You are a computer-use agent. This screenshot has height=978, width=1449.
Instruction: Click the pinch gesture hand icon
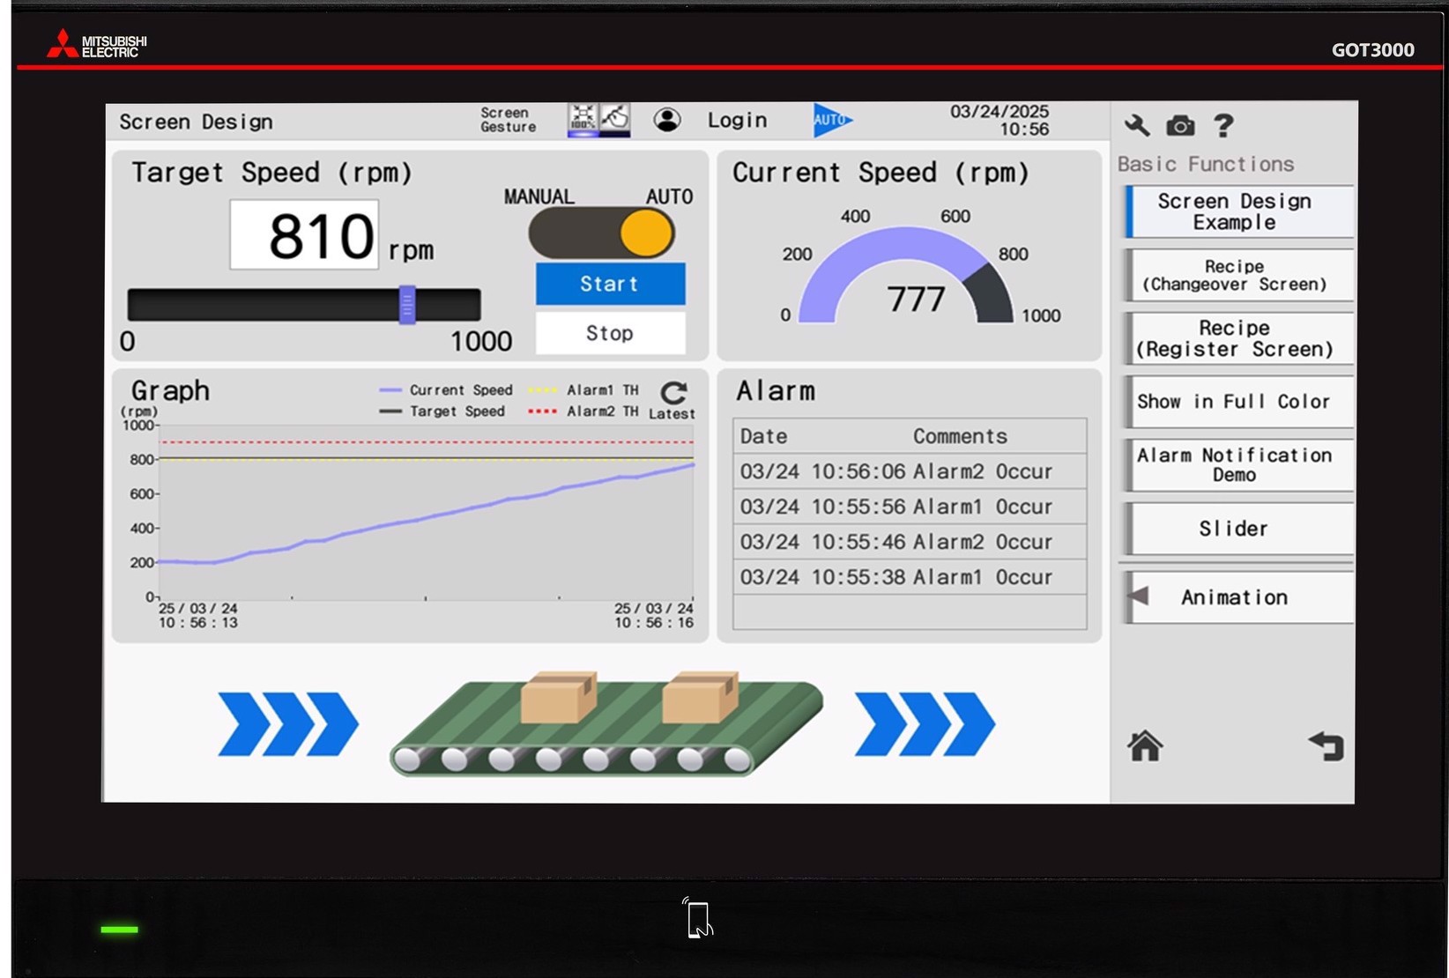point(615,119)
